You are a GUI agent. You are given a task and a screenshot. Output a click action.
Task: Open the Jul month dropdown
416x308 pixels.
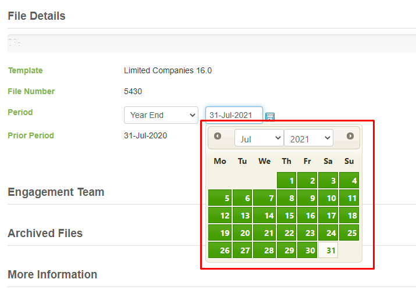pyautogui.click(x=259, y=138)
